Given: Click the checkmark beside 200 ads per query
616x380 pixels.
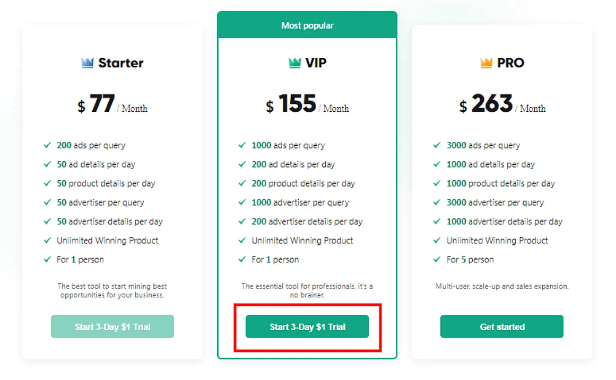Looking at the screenshot, I should click(47, 145).
